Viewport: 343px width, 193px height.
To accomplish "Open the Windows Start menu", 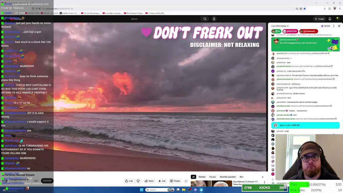I will [141, 190].
